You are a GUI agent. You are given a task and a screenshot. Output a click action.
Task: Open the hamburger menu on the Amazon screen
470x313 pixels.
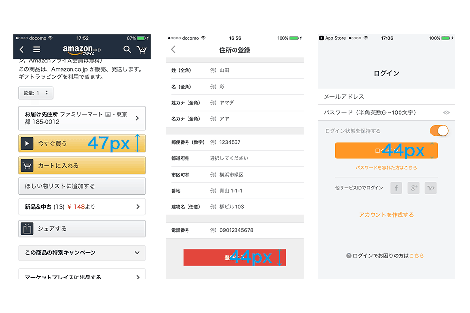point(36,49)
